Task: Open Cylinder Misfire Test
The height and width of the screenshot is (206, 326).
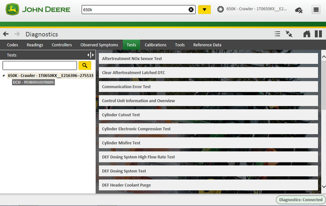Action: click(x=208, y=143)
